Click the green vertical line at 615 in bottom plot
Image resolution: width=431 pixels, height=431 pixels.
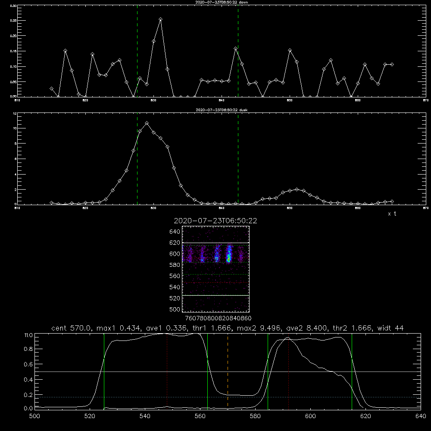coord(352,372)
